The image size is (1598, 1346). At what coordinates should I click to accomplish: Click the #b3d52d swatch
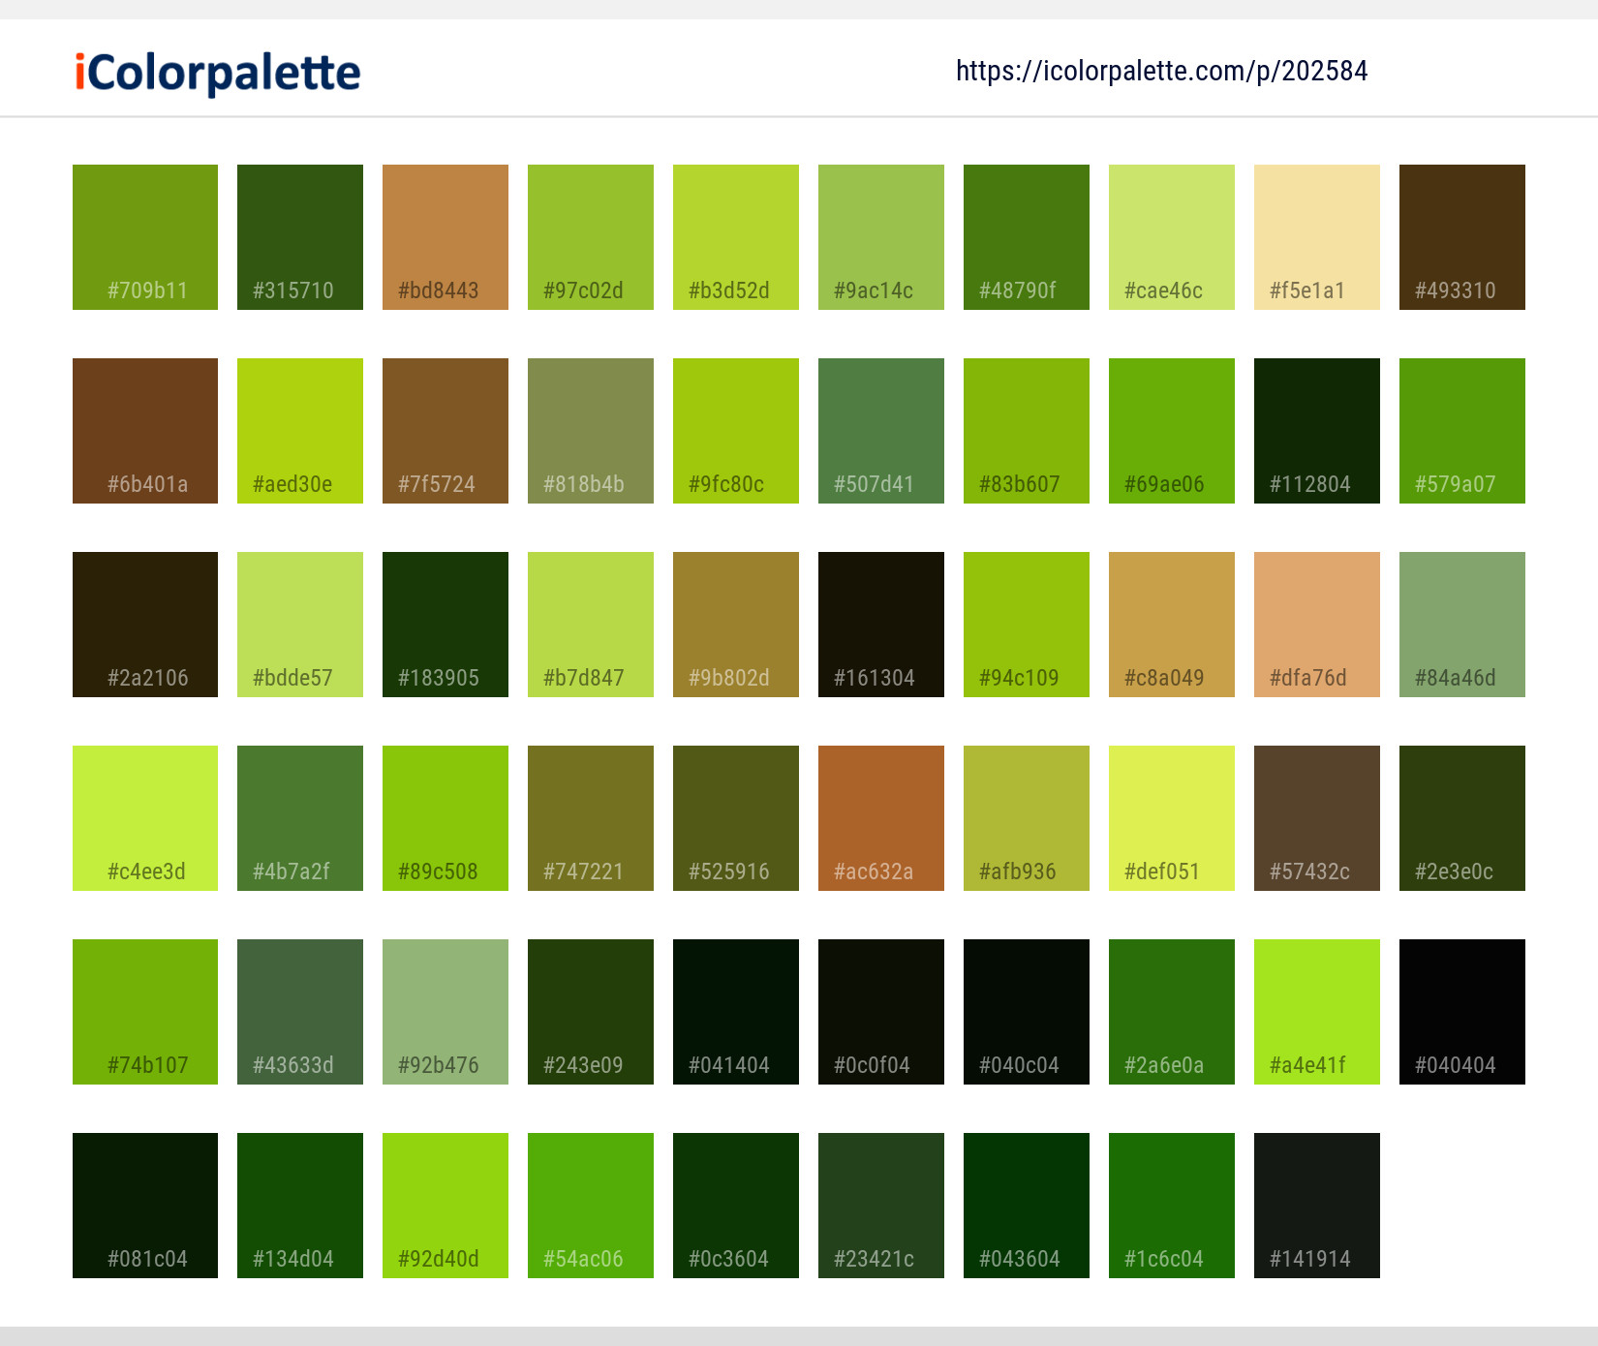tap(736, 237)
